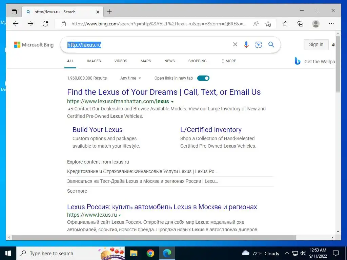The image size is (347, 260).
Task: Click the scroll right arrow
Action: tap(332, 237)
